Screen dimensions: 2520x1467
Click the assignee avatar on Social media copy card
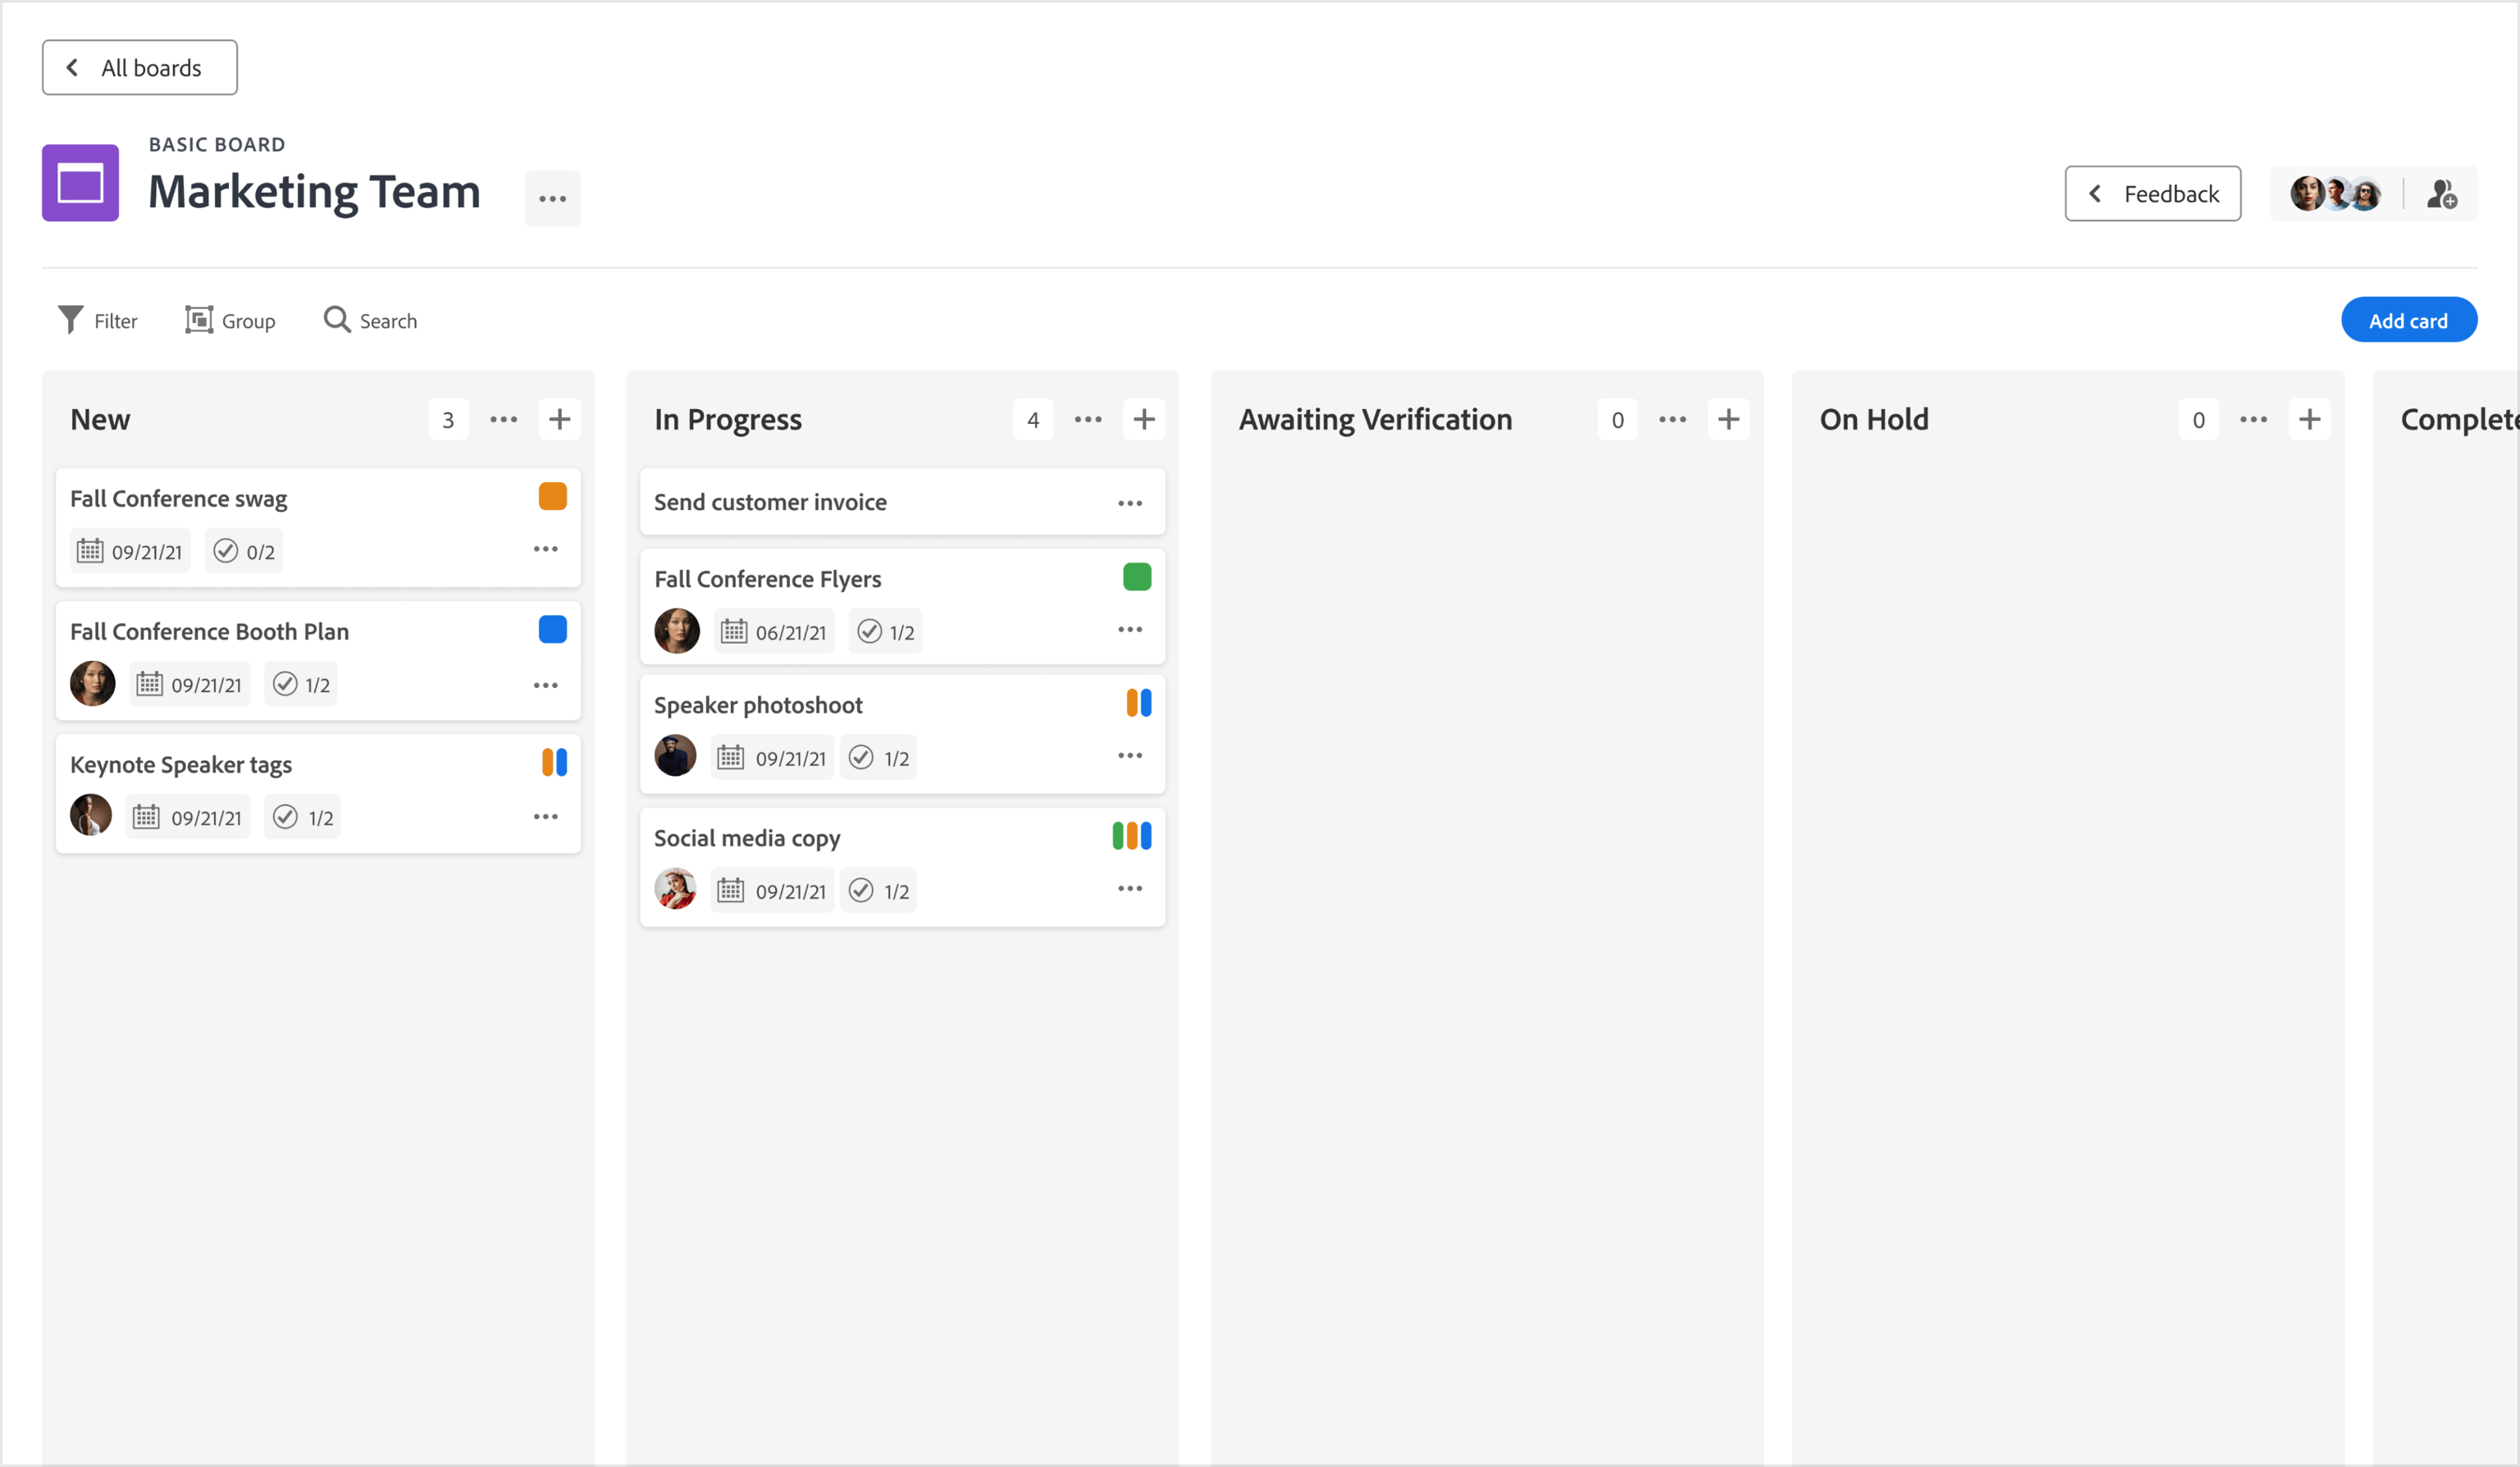(675, 888)
